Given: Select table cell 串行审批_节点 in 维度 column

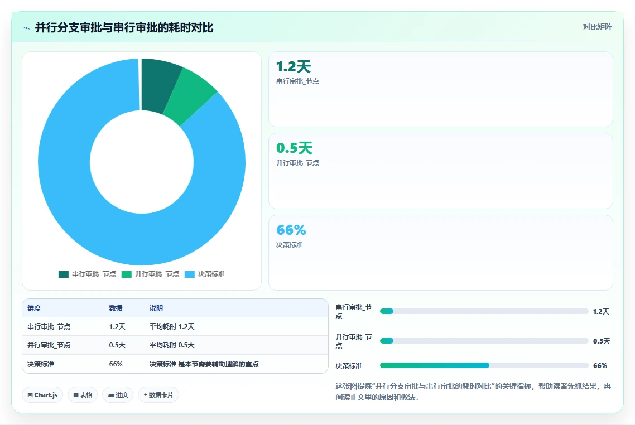Looking at the screenshot, I should pyautogui.click(x=49, y=327).
